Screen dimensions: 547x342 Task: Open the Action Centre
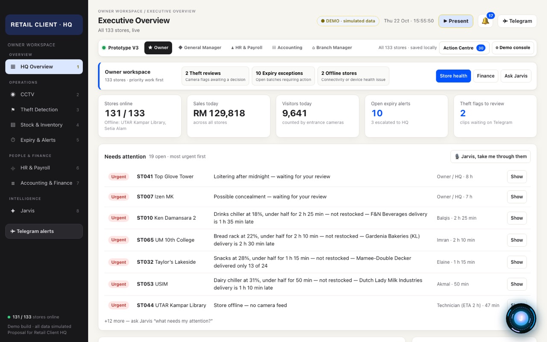coord(464,48)
